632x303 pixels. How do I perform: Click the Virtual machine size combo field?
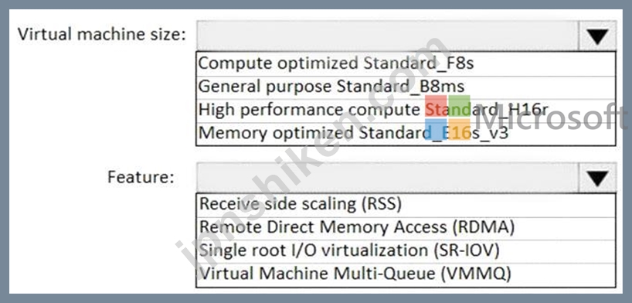[388, 36]
